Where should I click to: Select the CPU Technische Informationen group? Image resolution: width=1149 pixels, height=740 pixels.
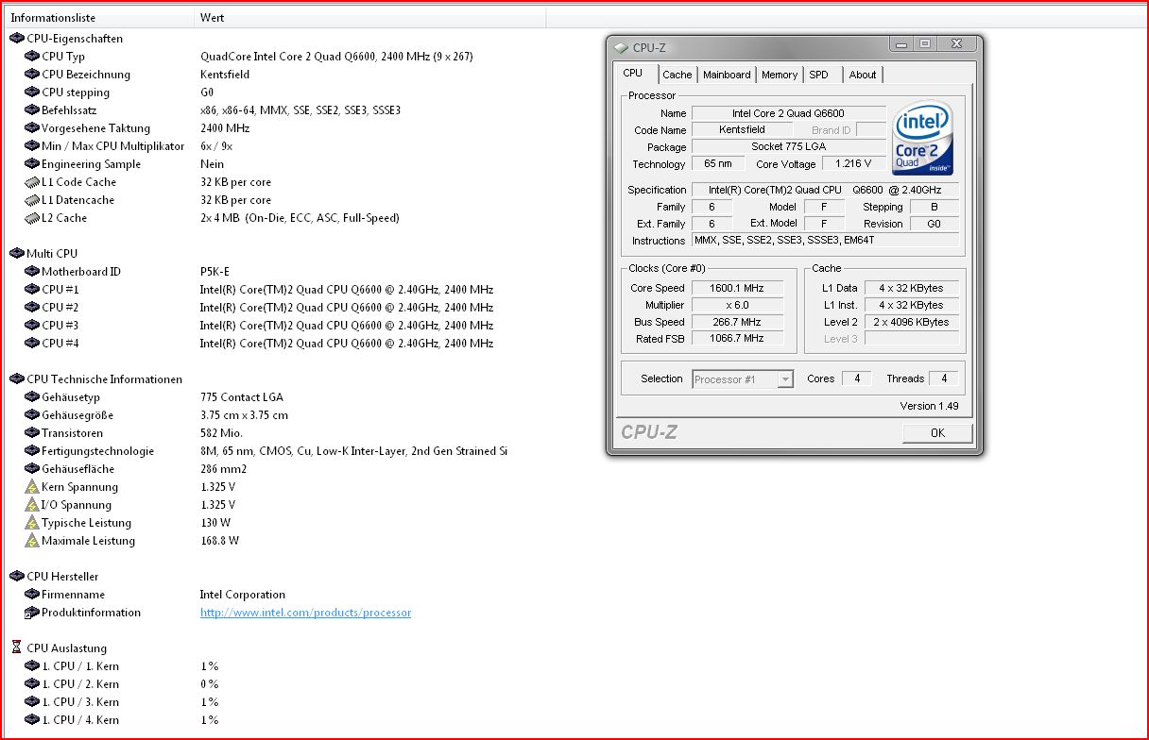tap(96, 379)
